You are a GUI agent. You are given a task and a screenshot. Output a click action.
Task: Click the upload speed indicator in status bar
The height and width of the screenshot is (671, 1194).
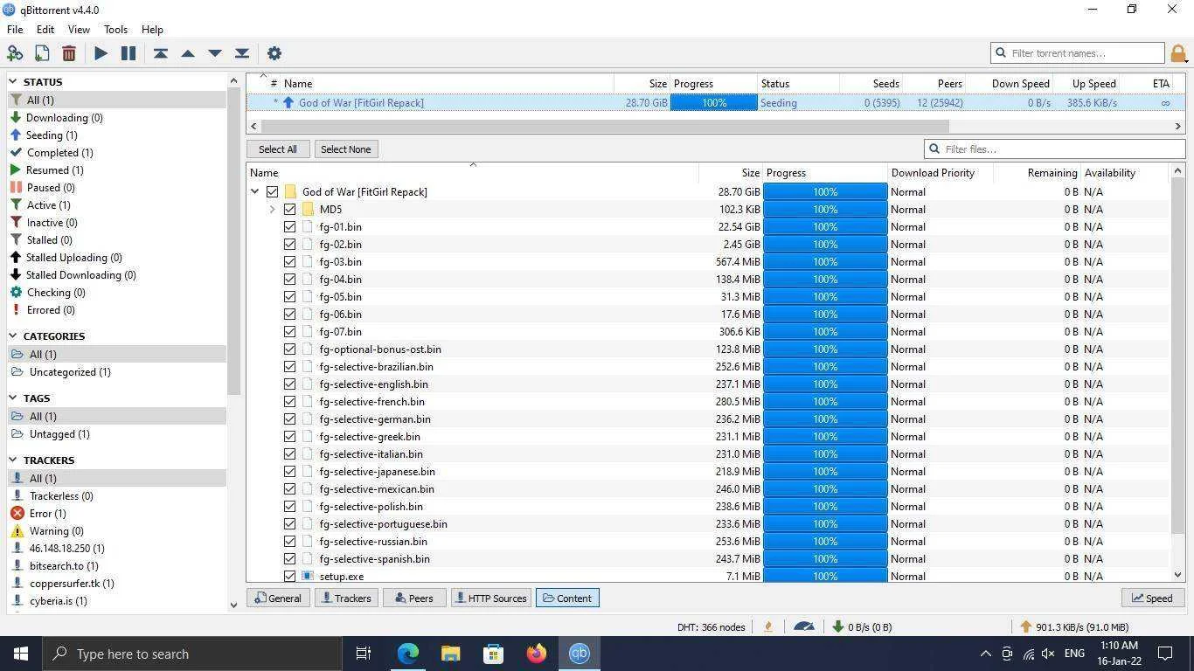click(1074, 626)
